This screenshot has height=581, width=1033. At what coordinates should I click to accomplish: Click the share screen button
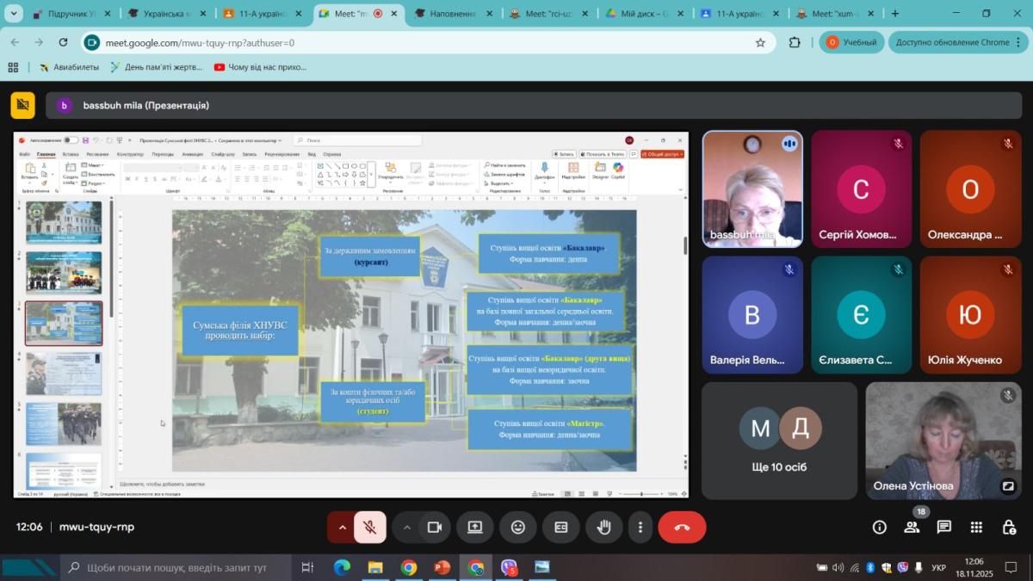475,528
